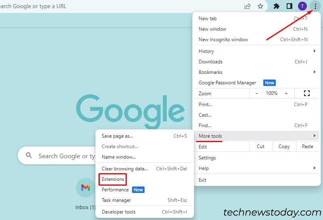Click the share page icon

pos(247,6)
